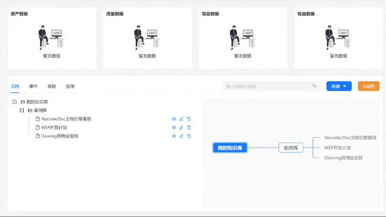Click the search magnifier icon

314,86
